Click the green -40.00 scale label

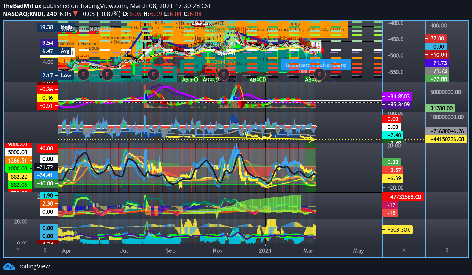coord(47,184)
